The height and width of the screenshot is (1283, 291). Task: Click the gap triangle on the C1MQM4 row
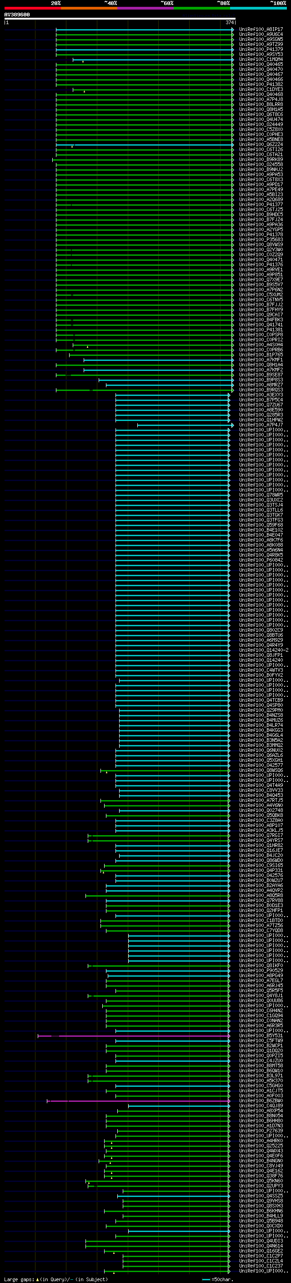[83, 61]
